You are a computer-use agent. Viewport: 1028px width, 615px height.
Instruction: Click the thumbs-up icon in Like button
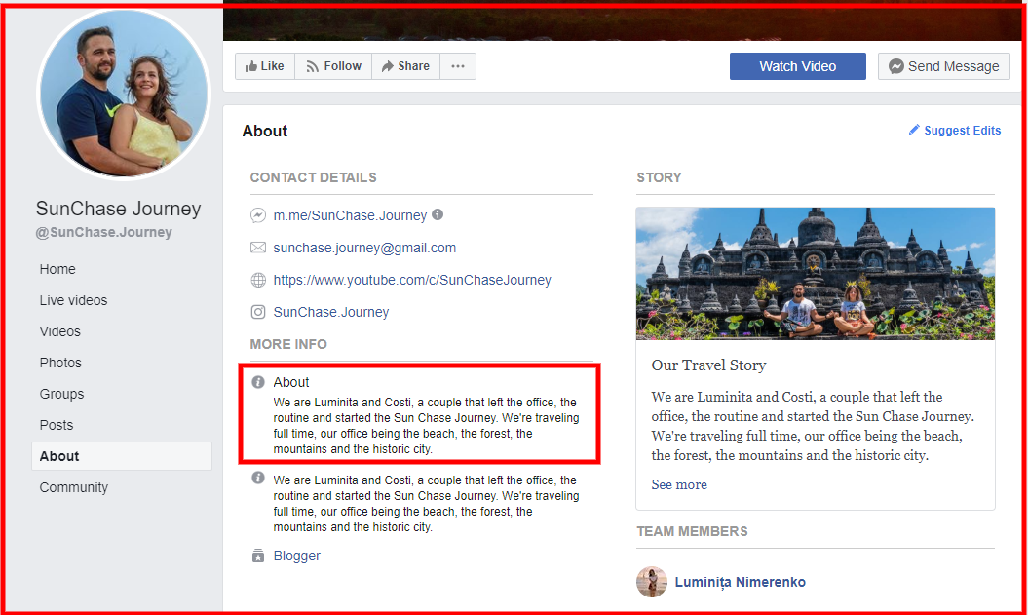coord(251,66)
